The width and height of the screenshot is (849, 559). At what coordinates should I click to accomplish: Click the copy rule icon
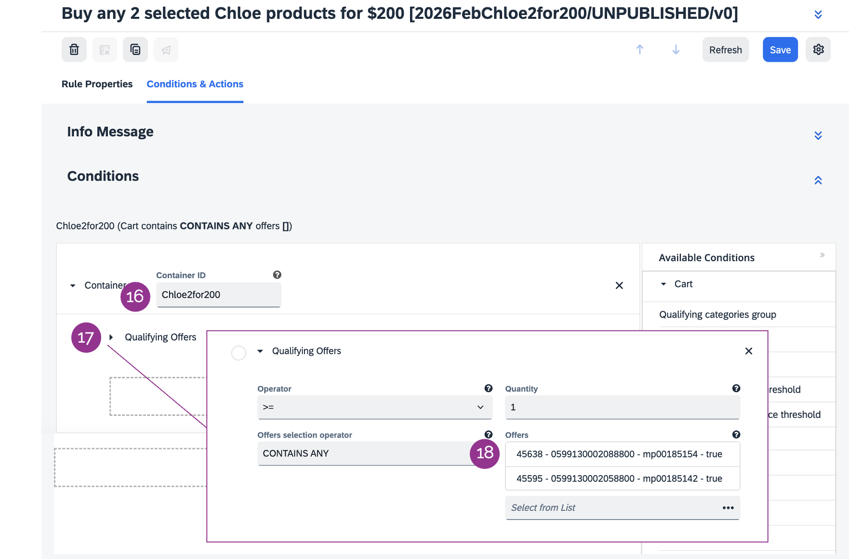pos(135,50)
